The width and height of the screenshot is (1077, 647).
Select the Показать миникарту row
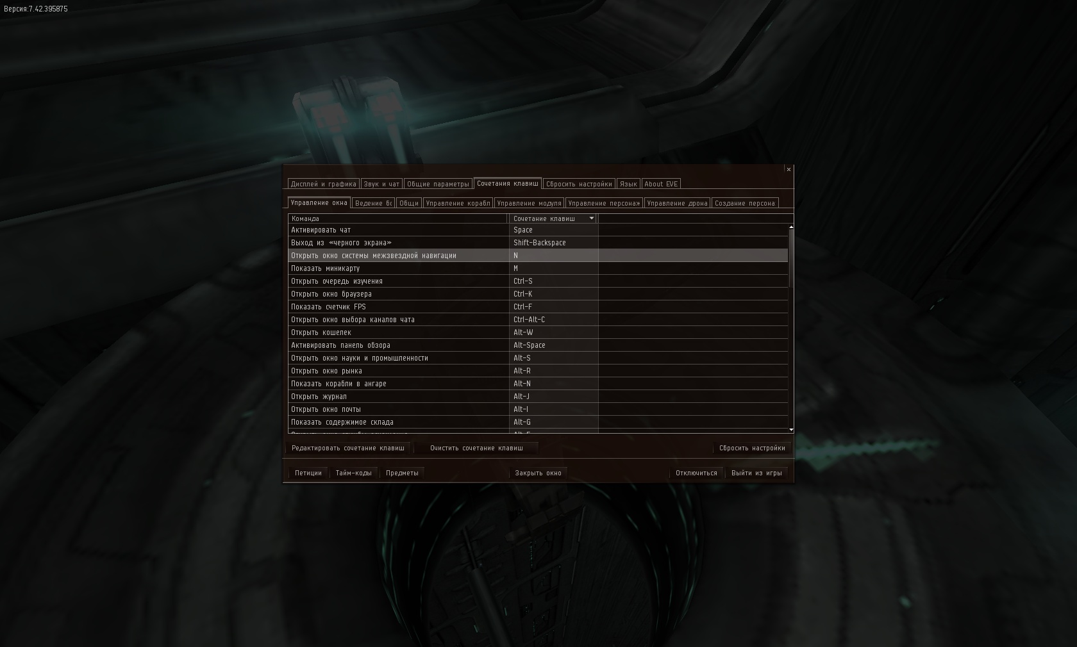pyautogui.click(x=538, y=268)
